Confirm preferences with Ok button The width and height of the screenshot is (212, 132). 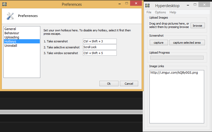pyautogui.click(x=109, y=84)
